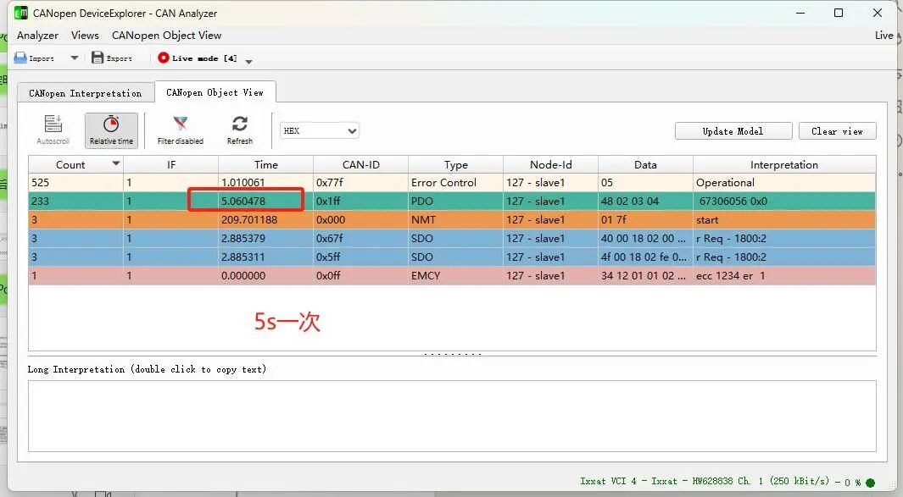Screen dimensions: 903x497
Task: Click the Operational interpretation cell
Action: click(784, 182)
